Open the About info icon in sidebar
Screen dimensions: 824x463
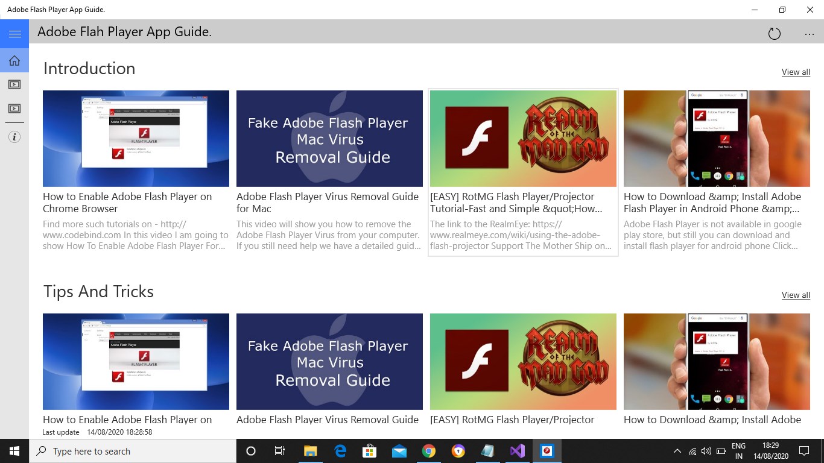(x=14, y=137)
